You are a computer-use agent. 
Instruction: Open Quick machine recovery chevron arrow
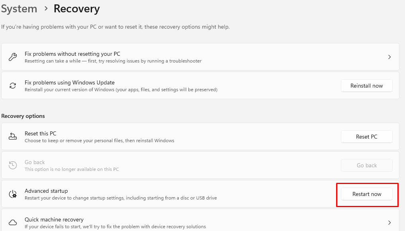pyautogui.click(x=389, y=223)
